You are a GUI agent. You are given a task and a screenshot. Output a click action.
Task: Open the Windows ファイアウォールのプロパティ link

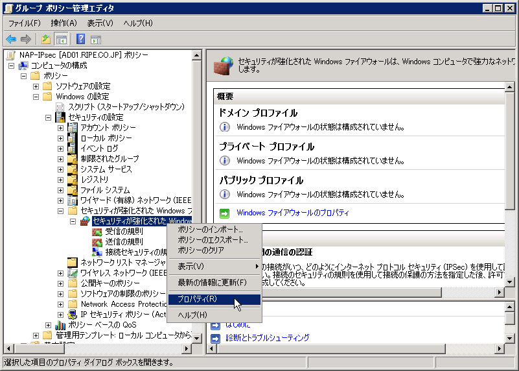(x=293, y=213)
